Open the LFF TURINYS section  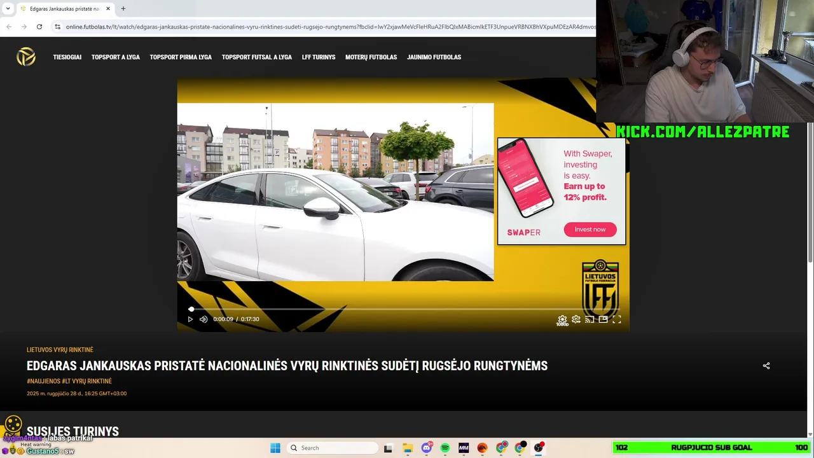pyautogui.click(x=319, y=57)
